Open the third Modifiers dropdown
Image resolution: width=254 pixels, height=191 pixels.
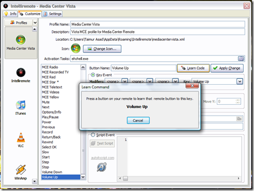[175, 81]
